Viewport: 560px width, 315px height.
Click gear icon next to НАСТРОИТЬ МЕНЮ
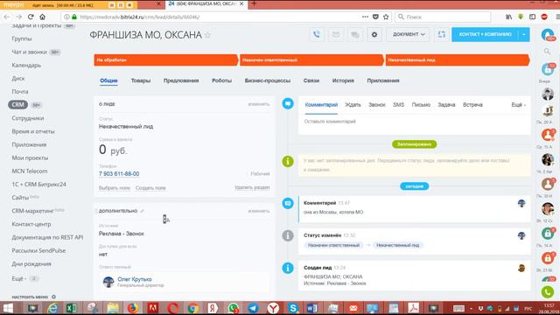(53, 297)
